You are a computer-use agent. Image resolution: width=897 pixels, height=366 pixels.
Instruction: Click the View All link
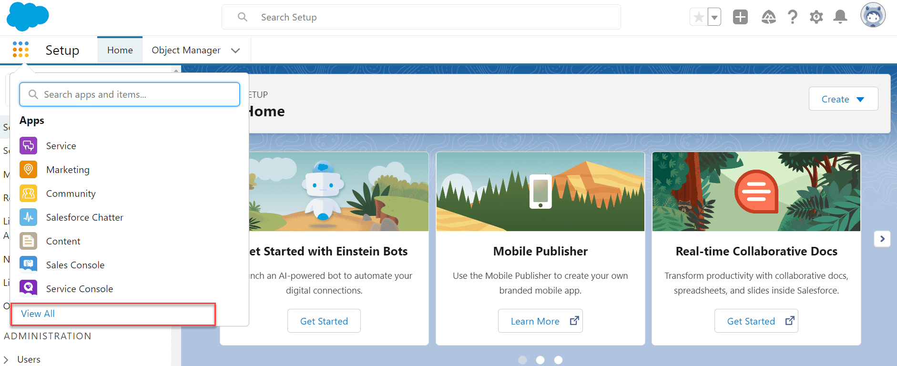pos(38,314)
